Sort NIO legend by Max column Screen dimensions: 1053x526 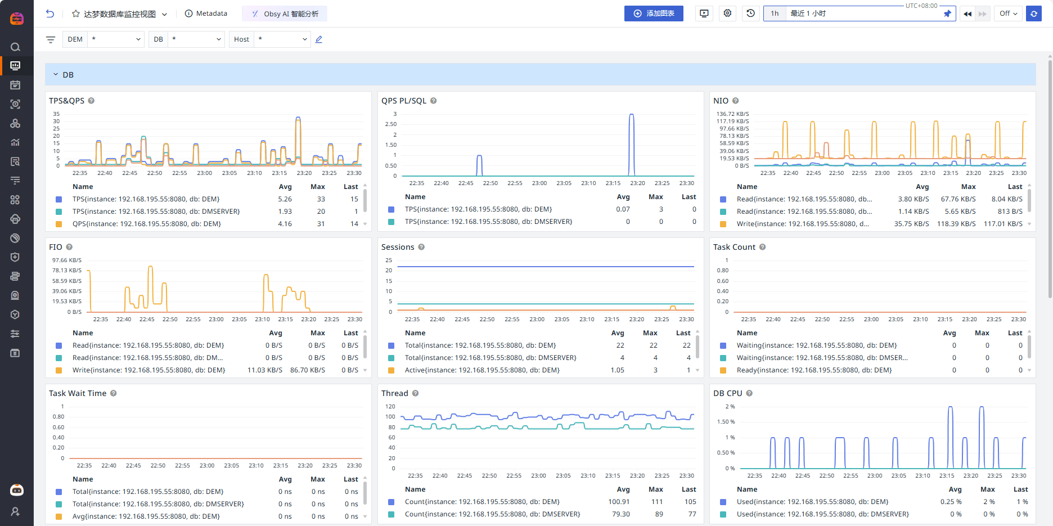coord(968,187)
